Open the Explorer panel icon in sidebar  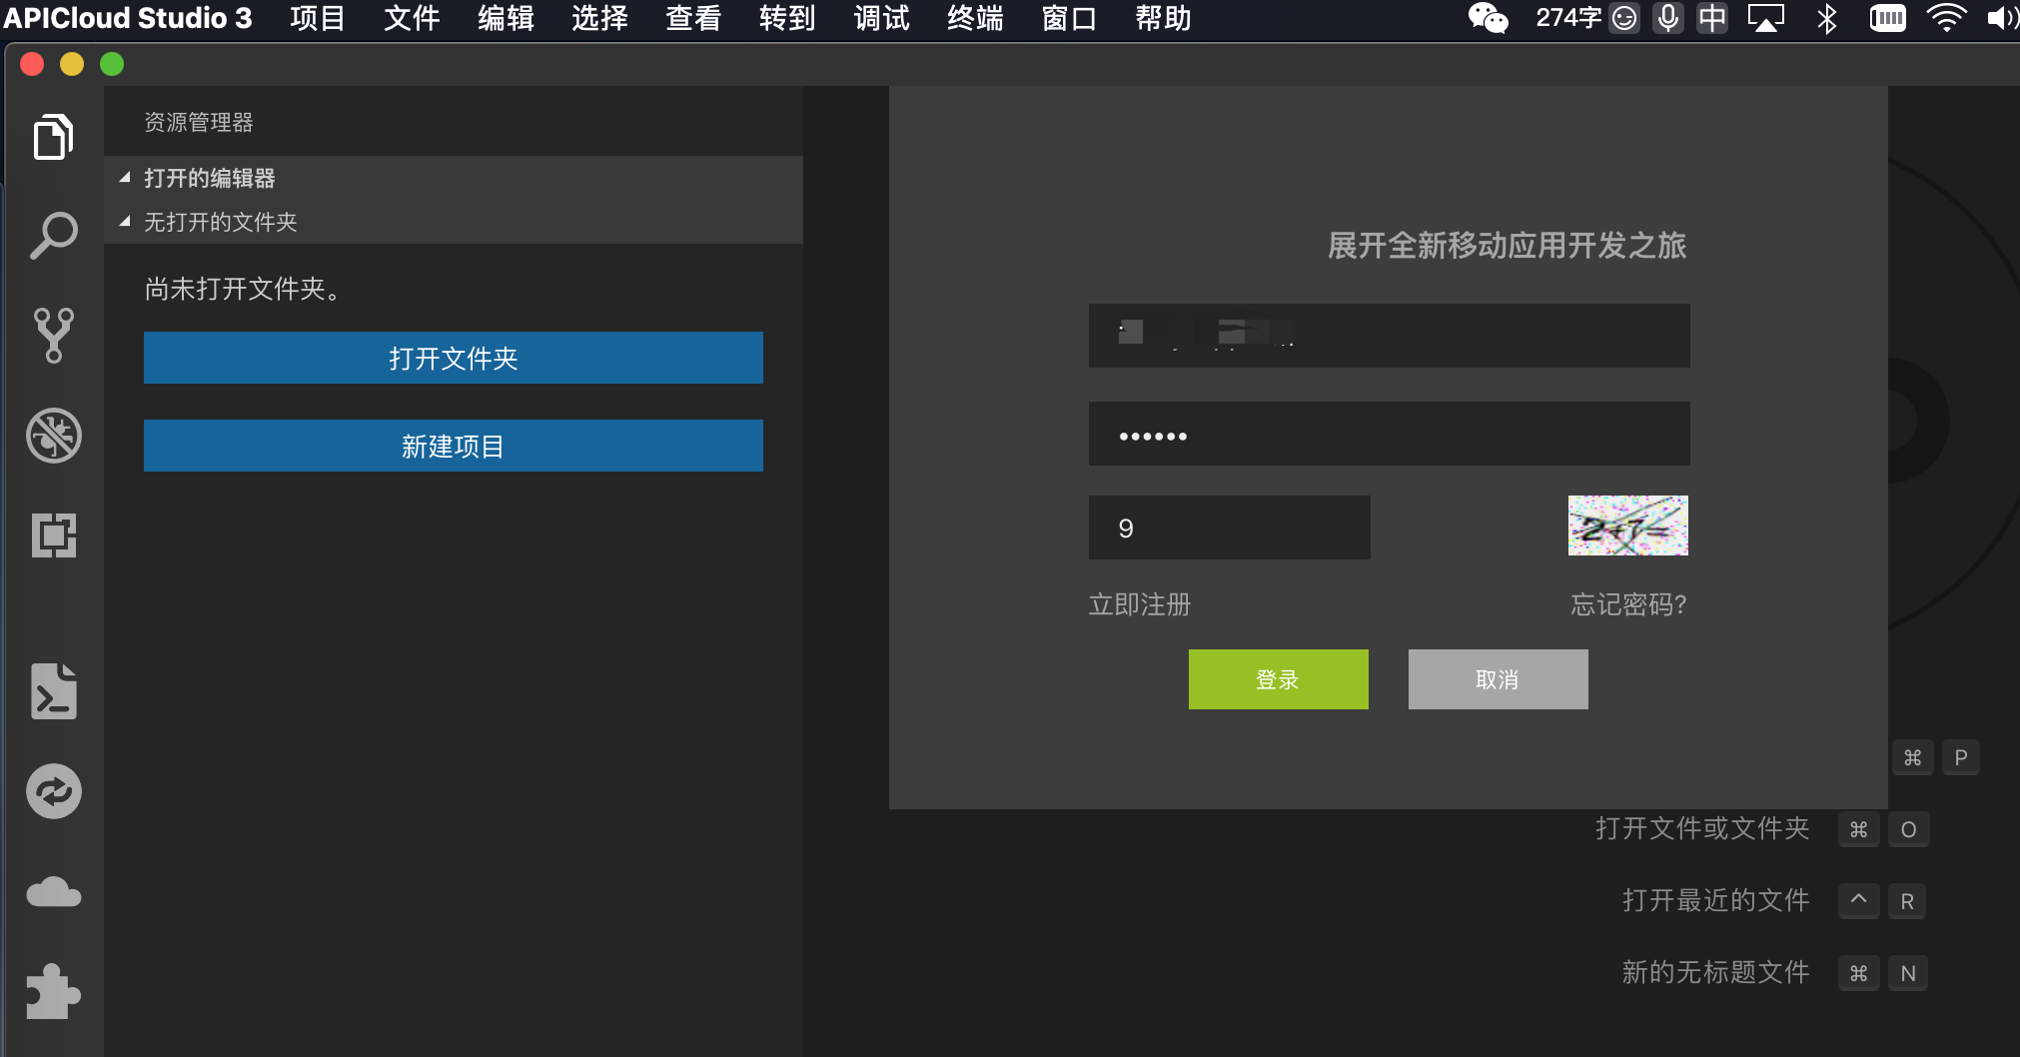pyautogui.click(x=53, y=136)
